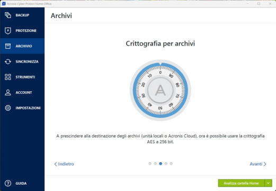
Task: Click the Backup stacked-squares icon
Action: click(x=8, y=15)
